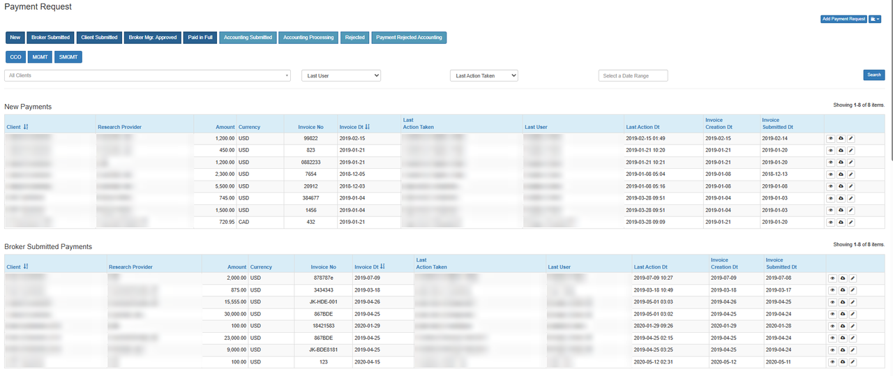This screenshot has height=376, width=893.
Task: Sort New Payments by Client column
Action: 17,127
